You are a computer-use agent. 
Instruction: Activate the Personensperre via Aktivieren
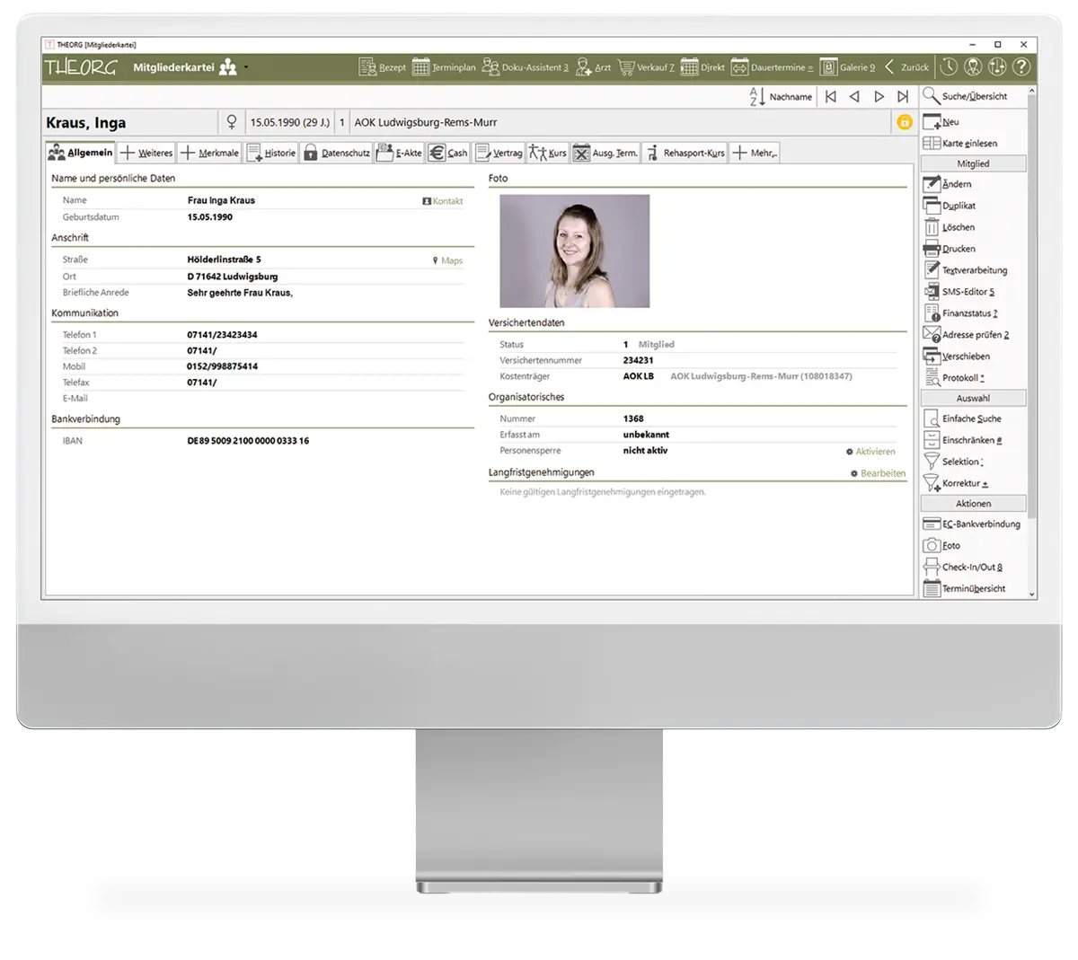[x=870, y=452]
